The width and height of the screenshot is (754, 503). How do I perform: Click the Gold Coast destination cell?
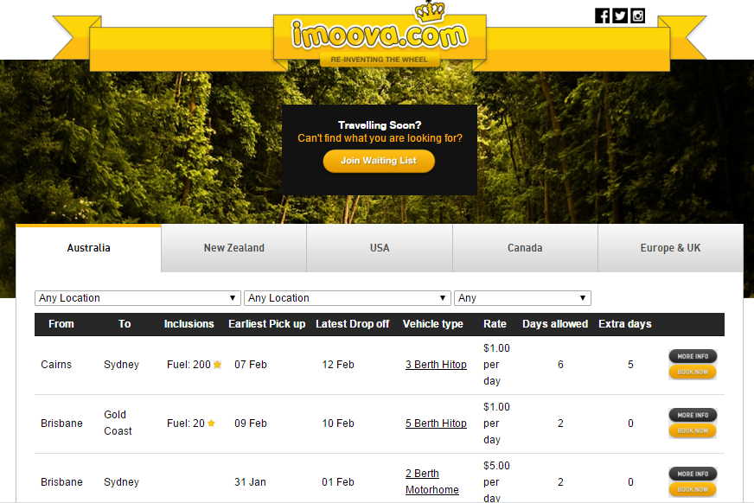coord(118,423)
